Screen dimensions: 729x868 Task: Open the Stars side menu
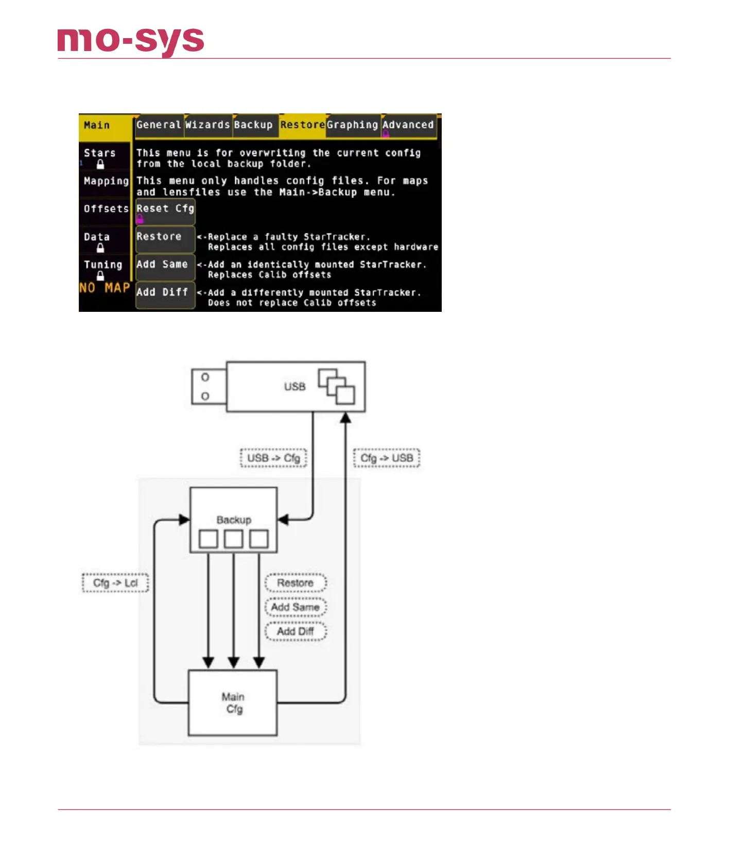pos(105,157)
